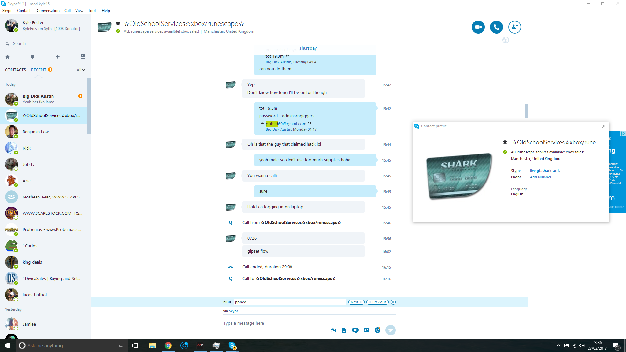The image size is (626, 352).
Task: Click the search magnifier icon
Action: (x=7, y=44)
